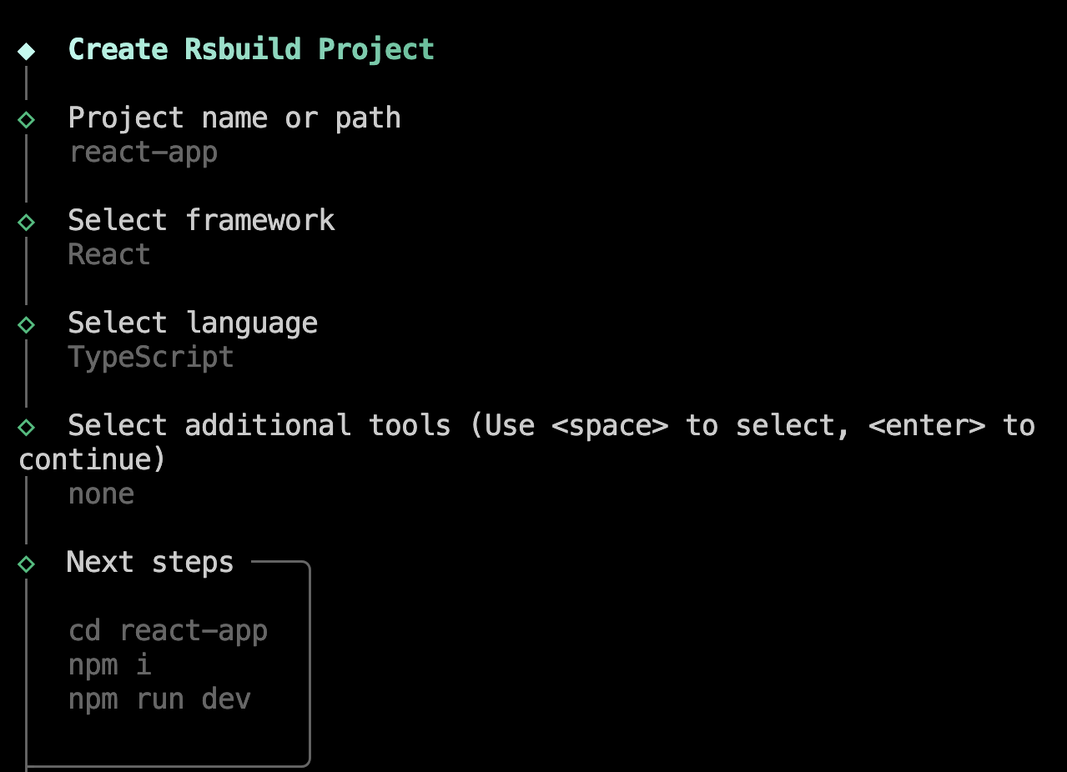1067x772 pixels.
Task: Click the npm run dev command line
Action: coord(159,699)
